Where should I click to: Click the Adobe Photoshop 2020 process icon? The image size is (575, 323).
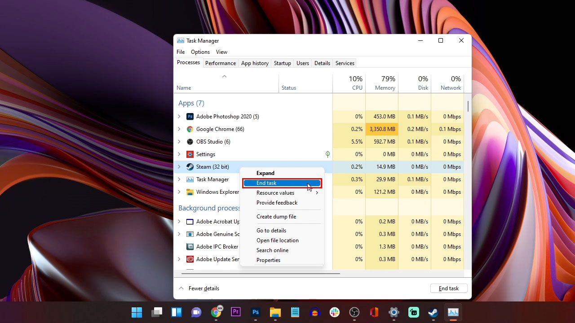click(x=190, y=116)
